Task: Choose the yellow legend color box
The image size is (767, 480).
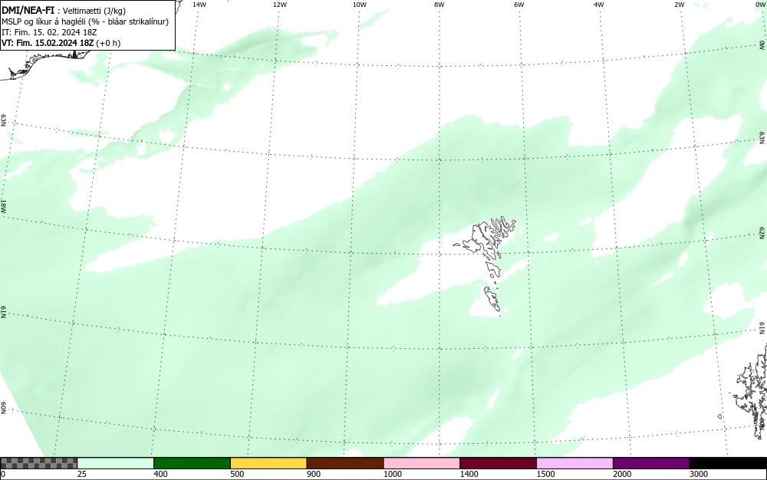Action: click(268, 463)
